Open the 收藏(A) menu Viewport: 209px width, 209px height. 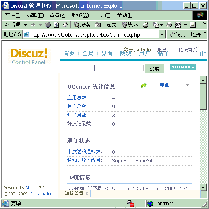click(80, 15)
